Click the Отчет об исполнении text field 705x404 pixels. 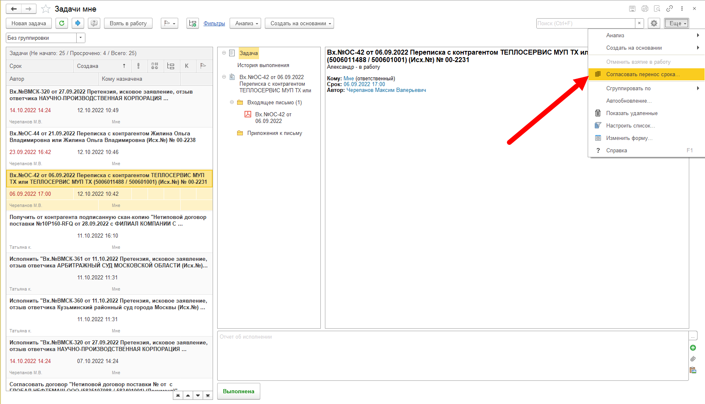click(x=453, y=356)
